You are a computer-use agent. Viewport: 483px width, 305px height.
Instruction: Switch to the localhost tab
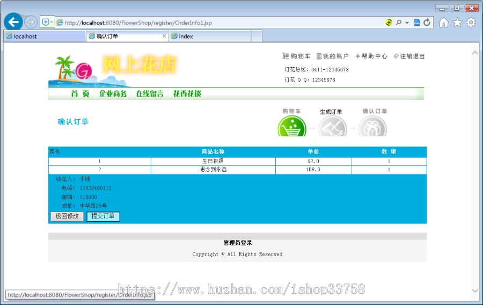tap(45, 37)
